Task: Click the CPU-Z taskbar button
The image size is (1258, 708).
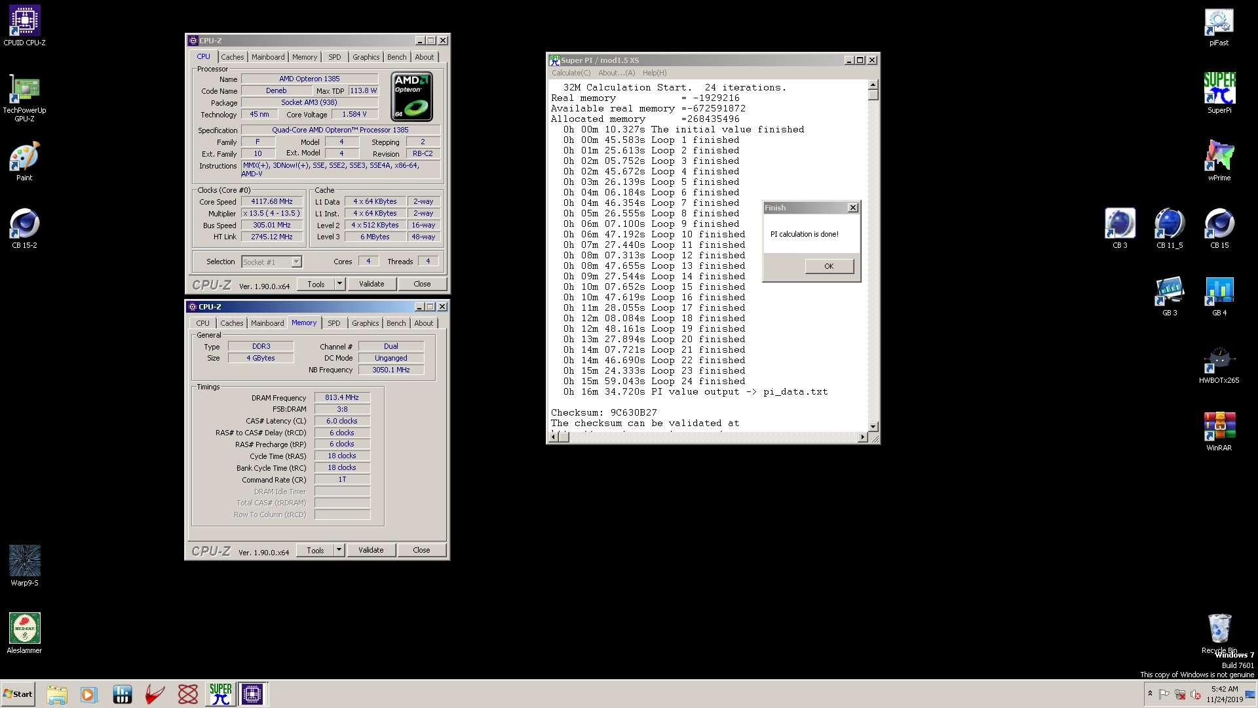Action: (252, 694)
